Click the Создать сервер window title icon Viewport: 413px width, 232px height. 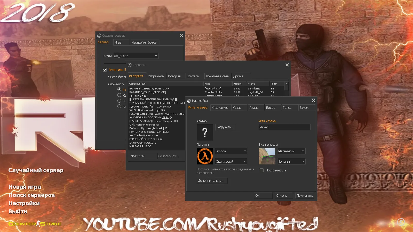tap(99, 36)
